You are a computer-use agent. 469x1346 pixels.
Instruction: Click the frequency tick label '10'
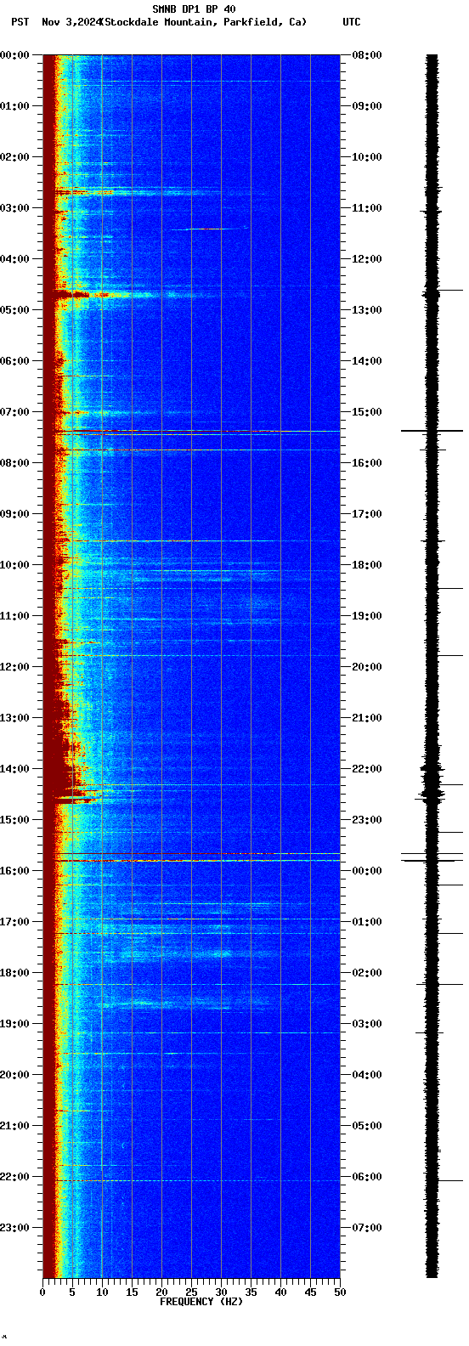[102, 1292]
